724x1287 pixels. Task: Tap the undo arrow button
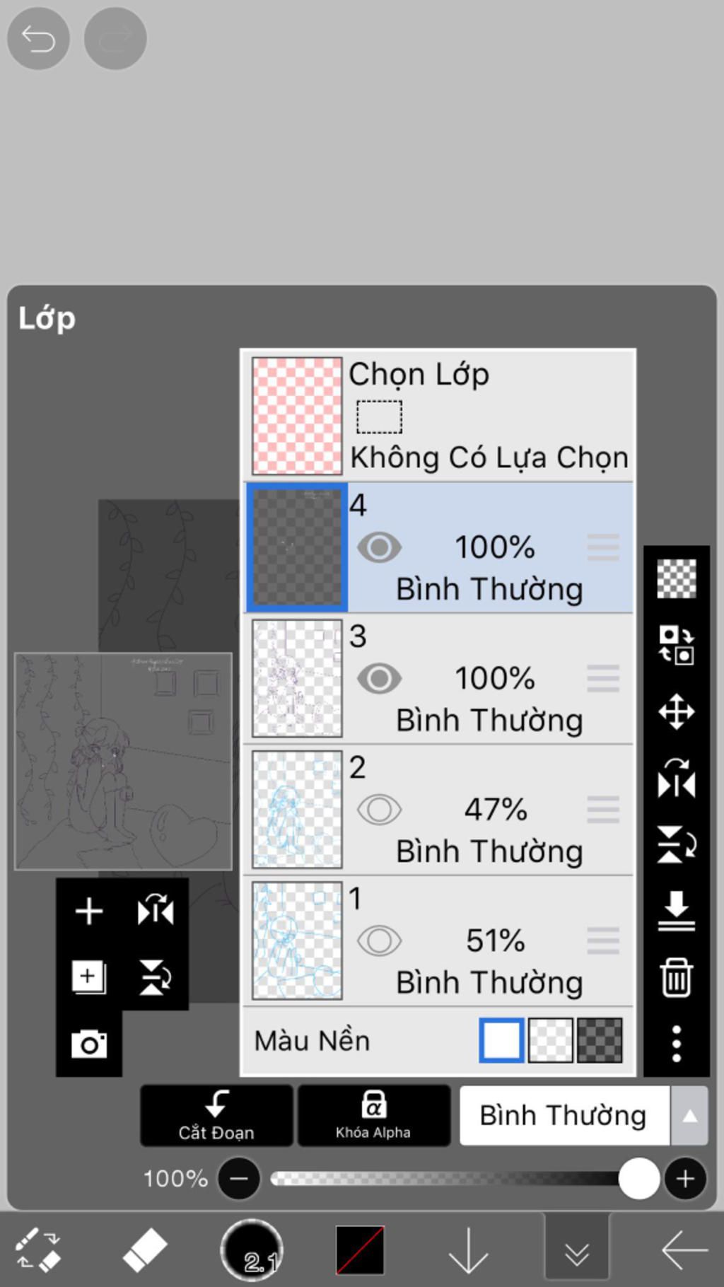pyautogui.click(x=38, y=38)
